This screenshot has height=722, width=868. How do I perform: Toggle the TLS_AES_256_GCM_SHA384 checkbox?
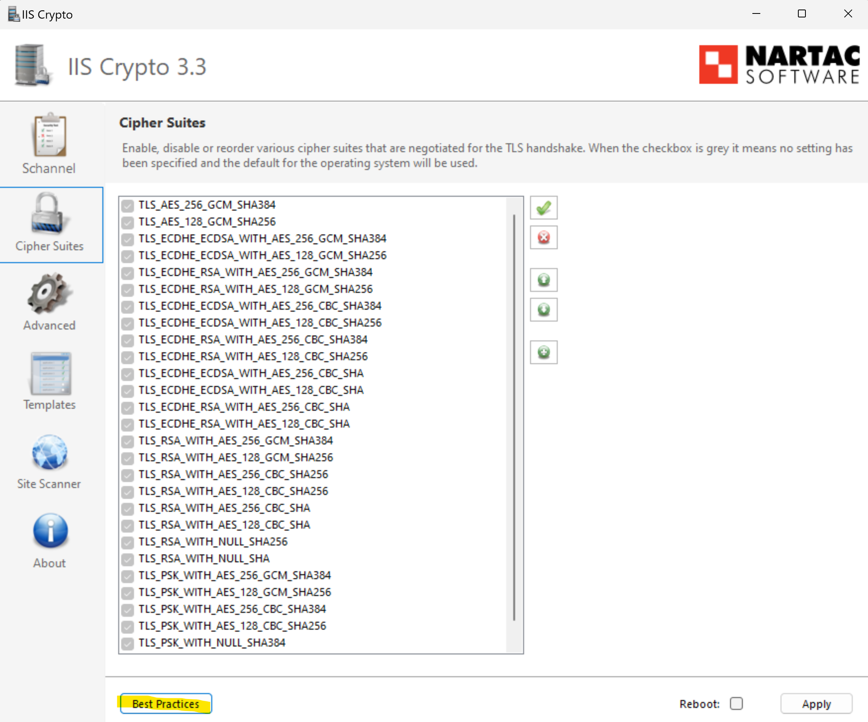(128, 205)
